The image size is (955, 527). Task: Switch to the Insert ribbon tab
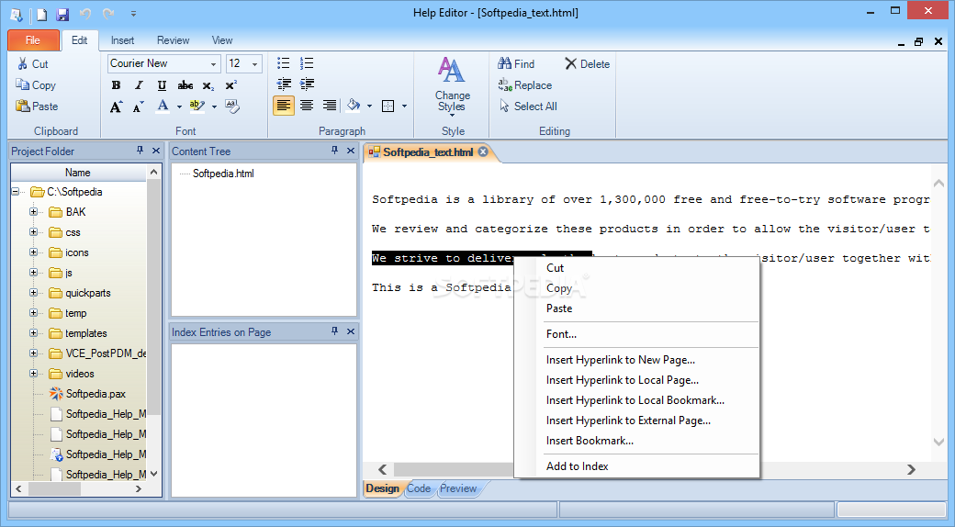coord(122,40)
